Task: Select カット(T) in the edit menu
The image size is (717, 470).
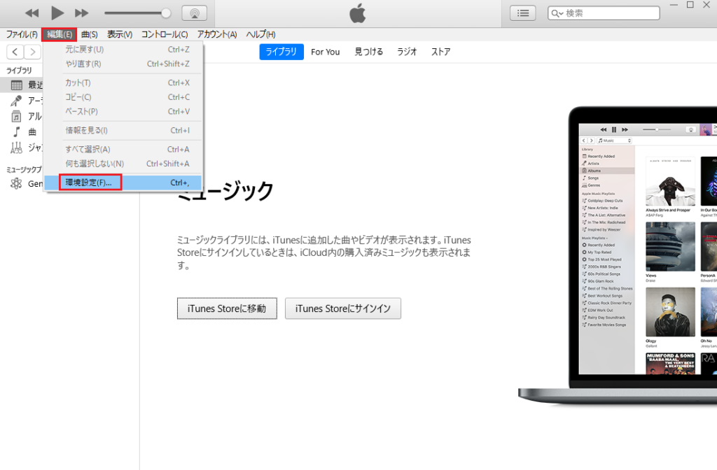Action: click(x=123, y=83)
